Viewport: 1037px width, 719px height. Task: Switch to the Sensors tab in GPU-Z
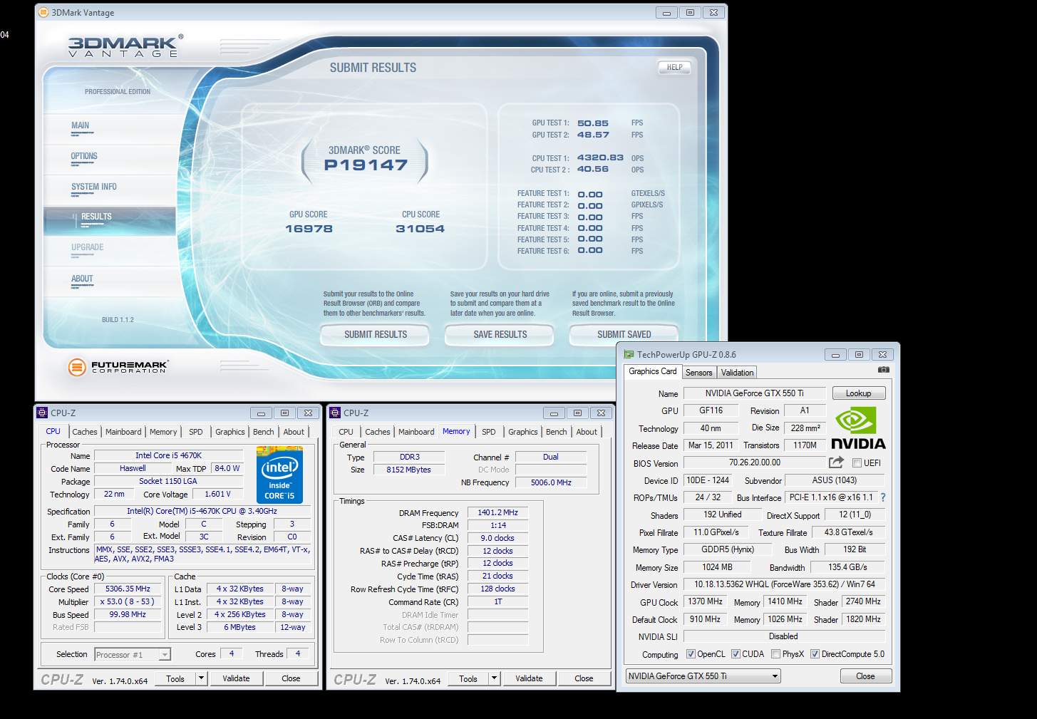tap(698, 373)
